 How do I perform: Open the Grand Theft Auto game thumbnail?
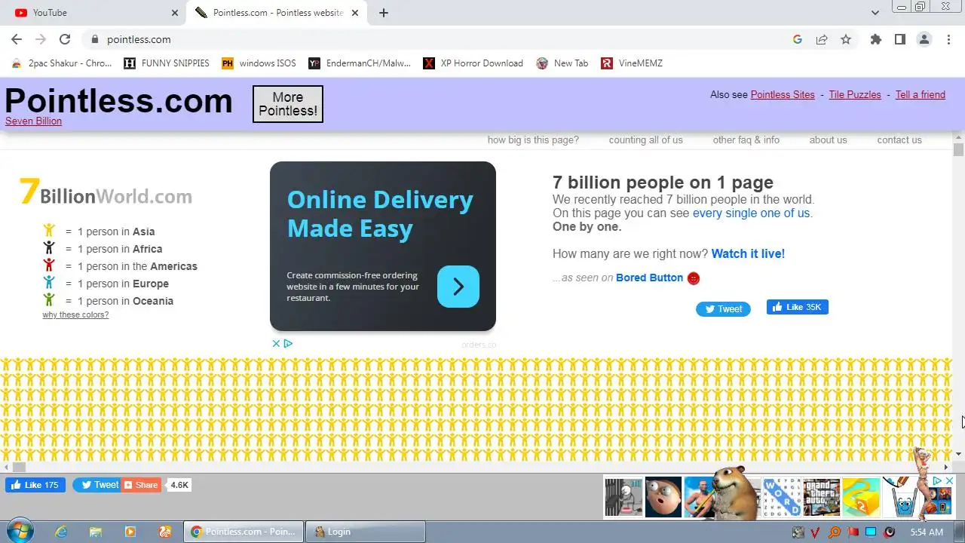coord(821,497)
